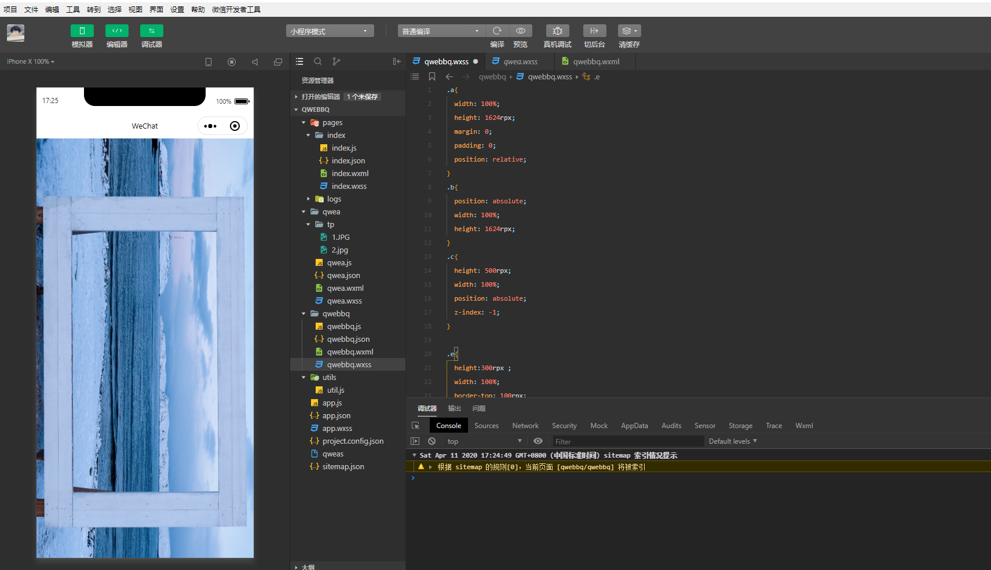
Task: Expand the sitemap warning message arrow
Action: point(430,467)
